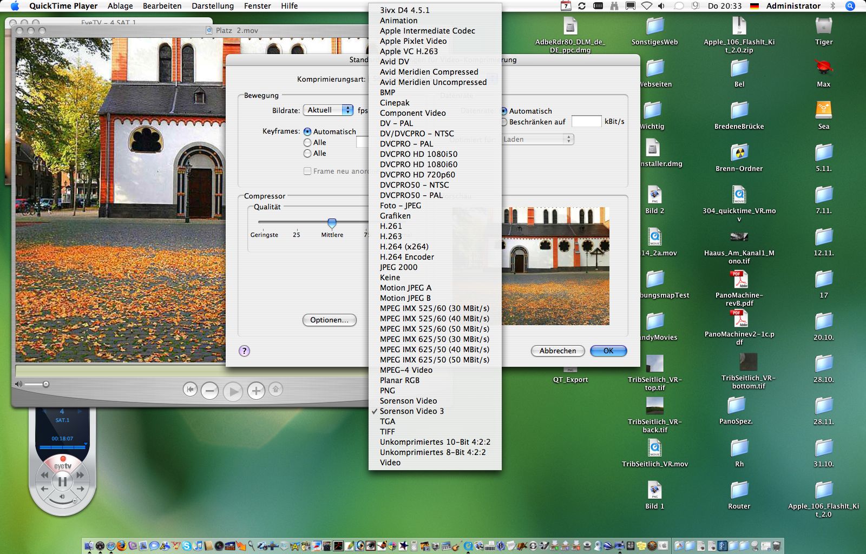Click the QuickTime play button
This screenshot has width=866, height=554.
pos(233,391)
